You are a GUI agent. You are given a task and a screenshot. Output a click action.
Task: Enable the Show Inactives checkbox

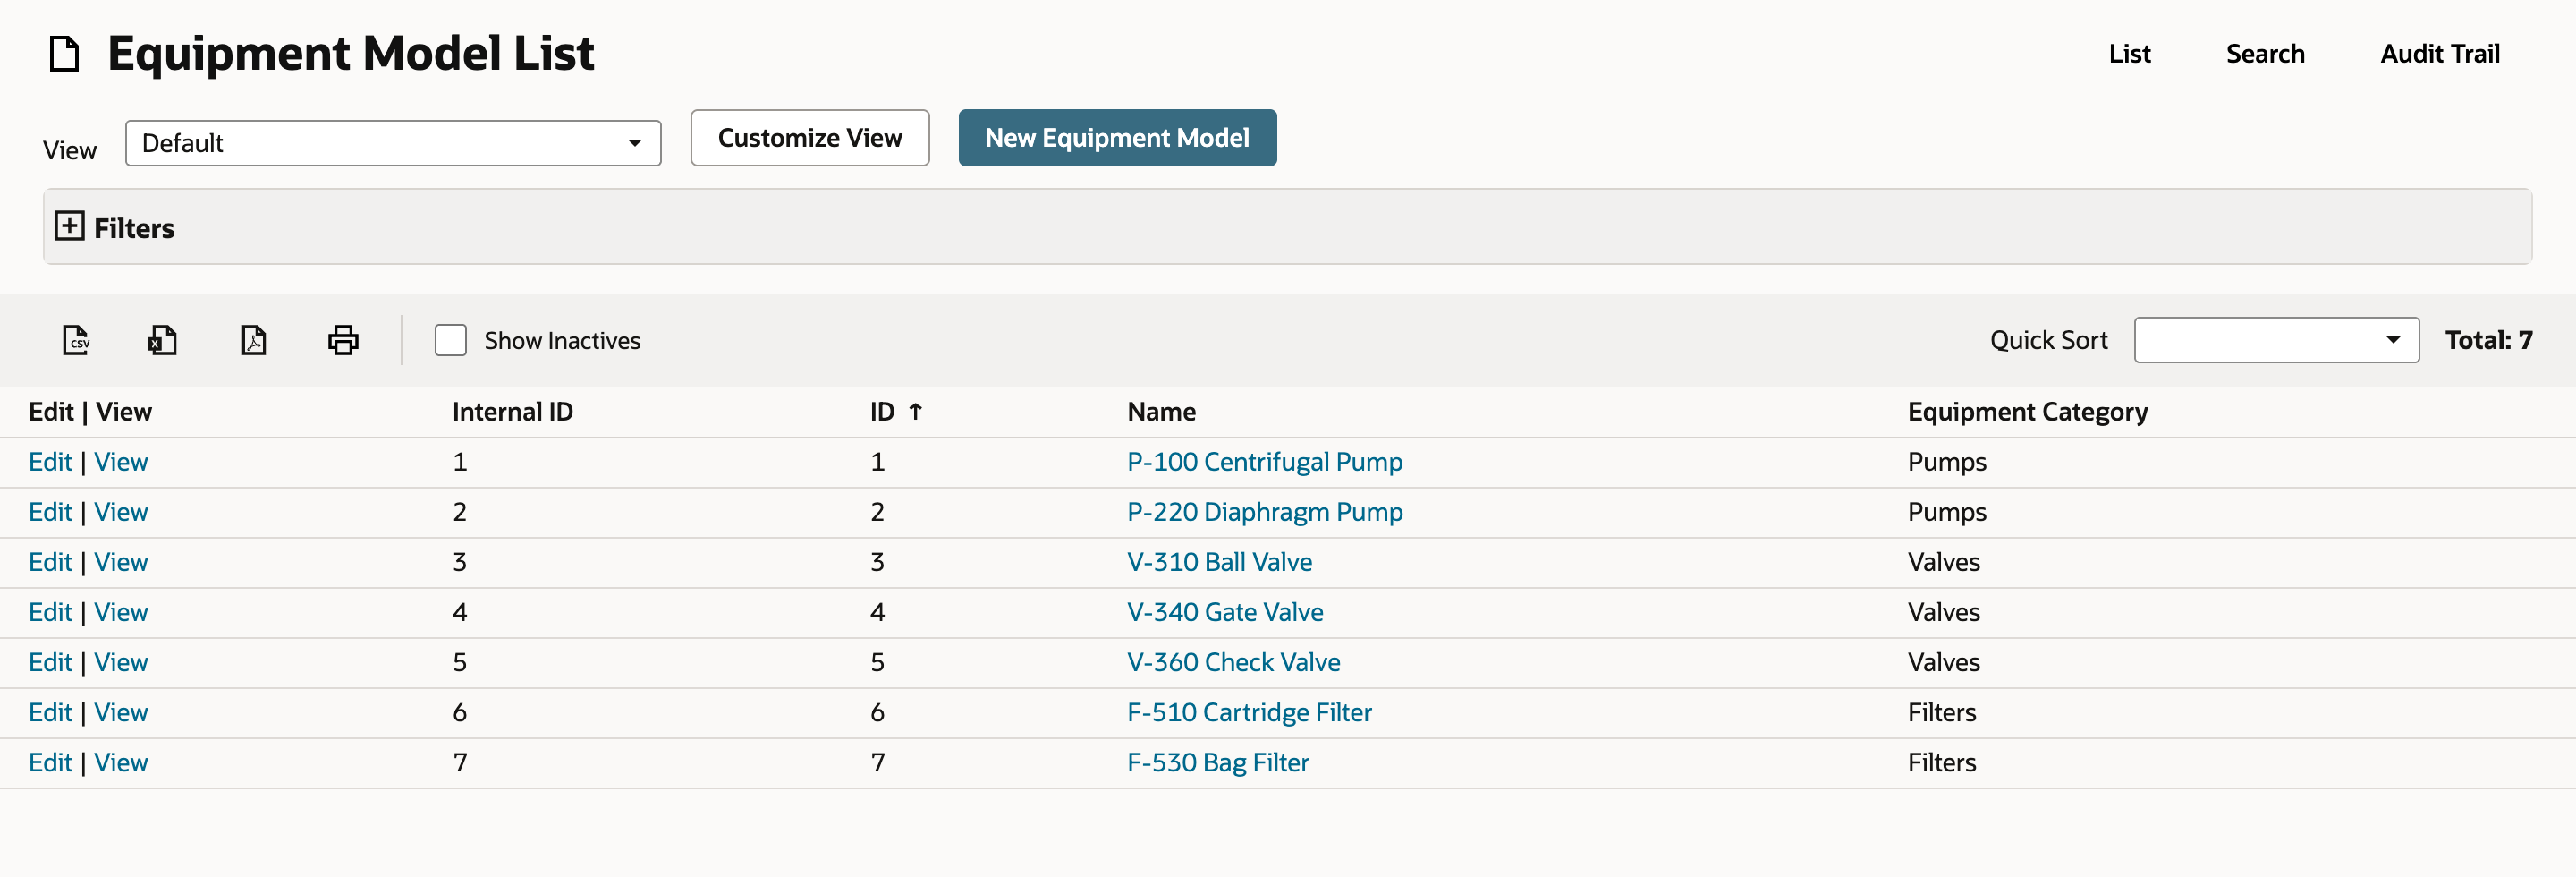pos(451,340)
